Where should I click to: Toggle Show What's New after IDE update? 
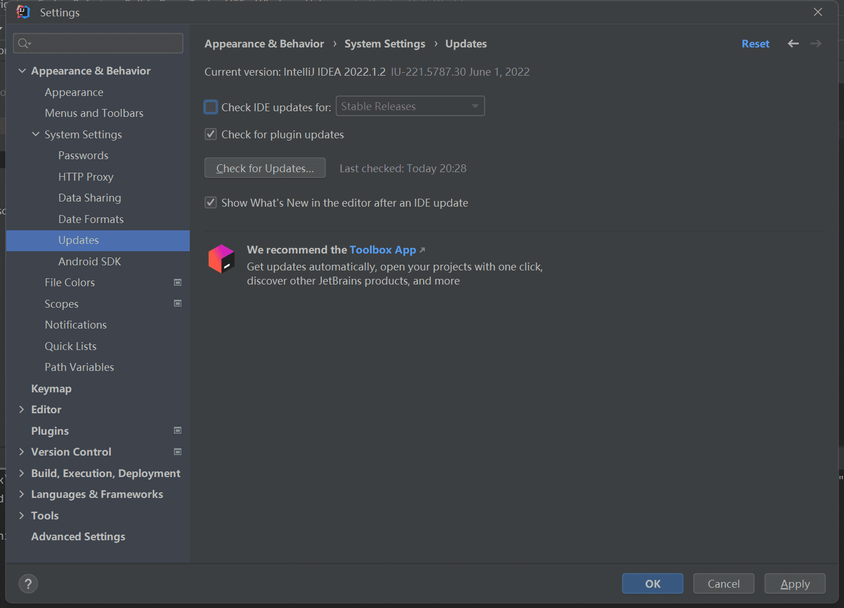[211, 203]
